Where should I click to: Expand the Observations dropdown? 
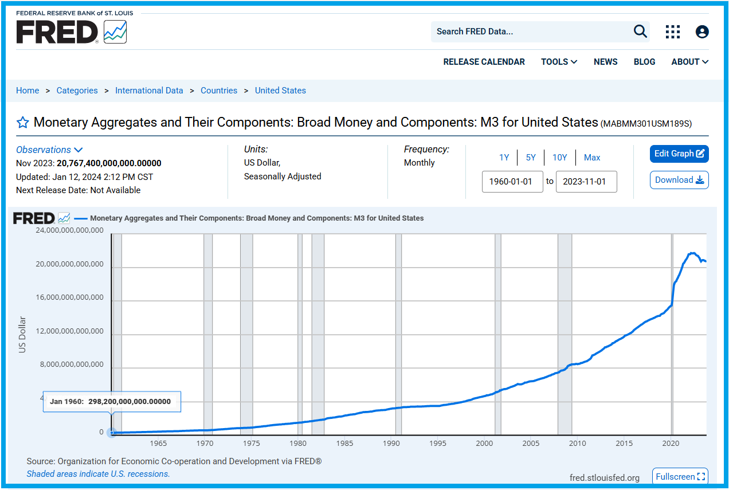(49, 150)
